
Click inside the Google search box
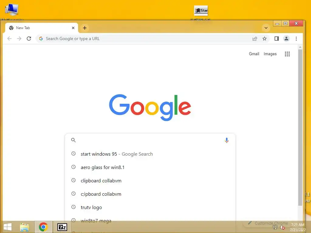[x=150, y=140]
